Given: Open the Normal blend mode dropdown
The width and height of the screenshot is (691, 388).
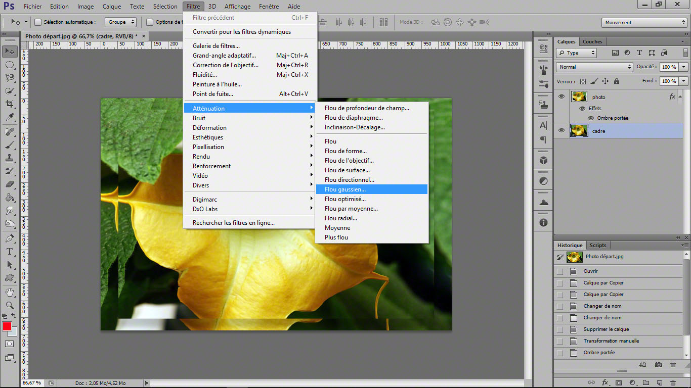Looking at the screenshot, I should click(594, 67).
